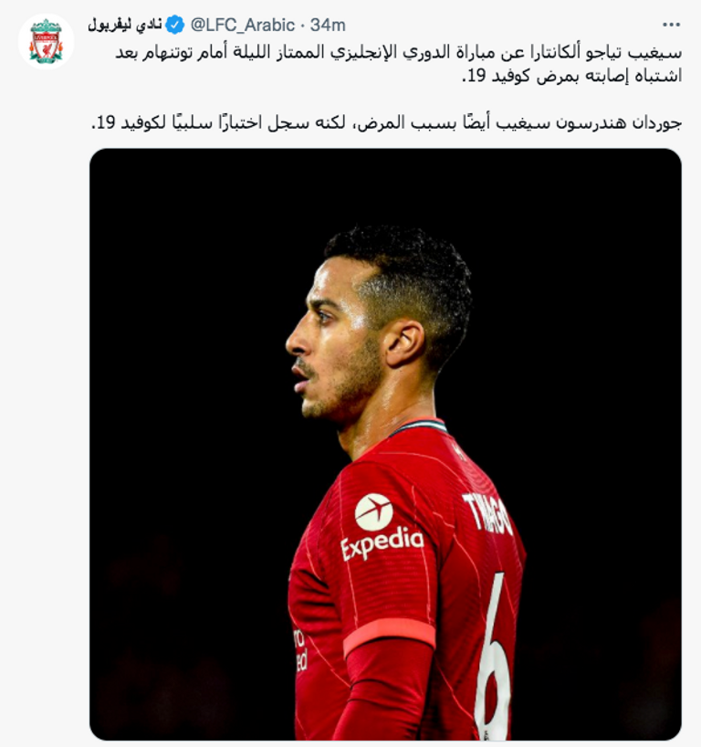
Task: Click the player's ear in the photo
Action: pyautogui.click(x=403, y=342)
